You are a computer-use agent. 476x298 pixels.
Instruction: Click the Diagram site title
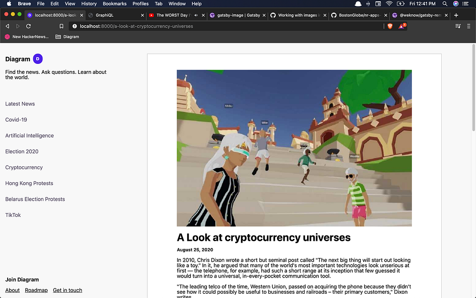[x=18, y=59]
